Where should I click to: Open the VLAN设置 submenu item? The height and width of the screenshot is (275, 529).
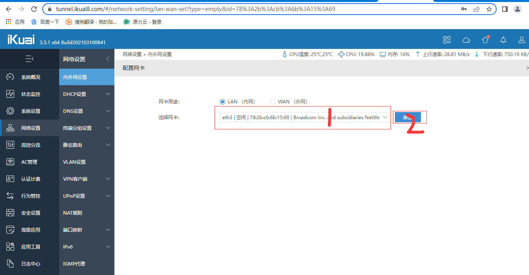coord(87,162)
